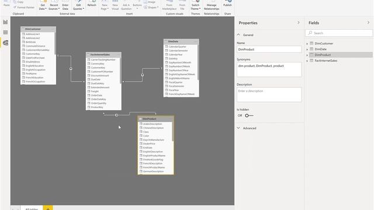This screenshot has width=374, height=210.
Task: Select the DimCustomer table header in diagram
Action: point(38,29)
